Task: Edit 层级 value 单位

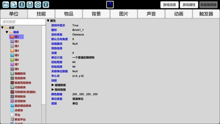Action: point(75,104)
